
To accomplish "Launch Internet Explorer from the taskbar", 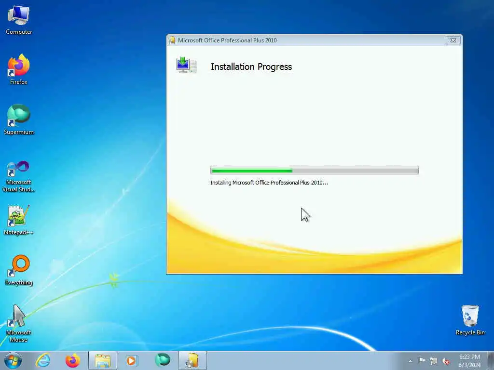I will [43, 360].
